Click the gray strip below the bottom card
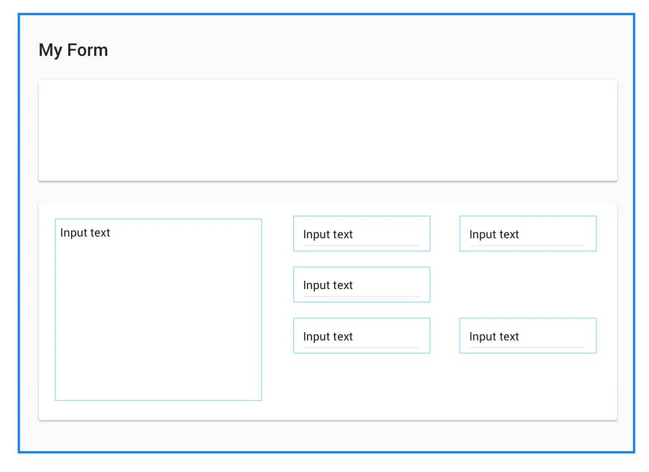649x472 pixels. click(x=327, y=436)
